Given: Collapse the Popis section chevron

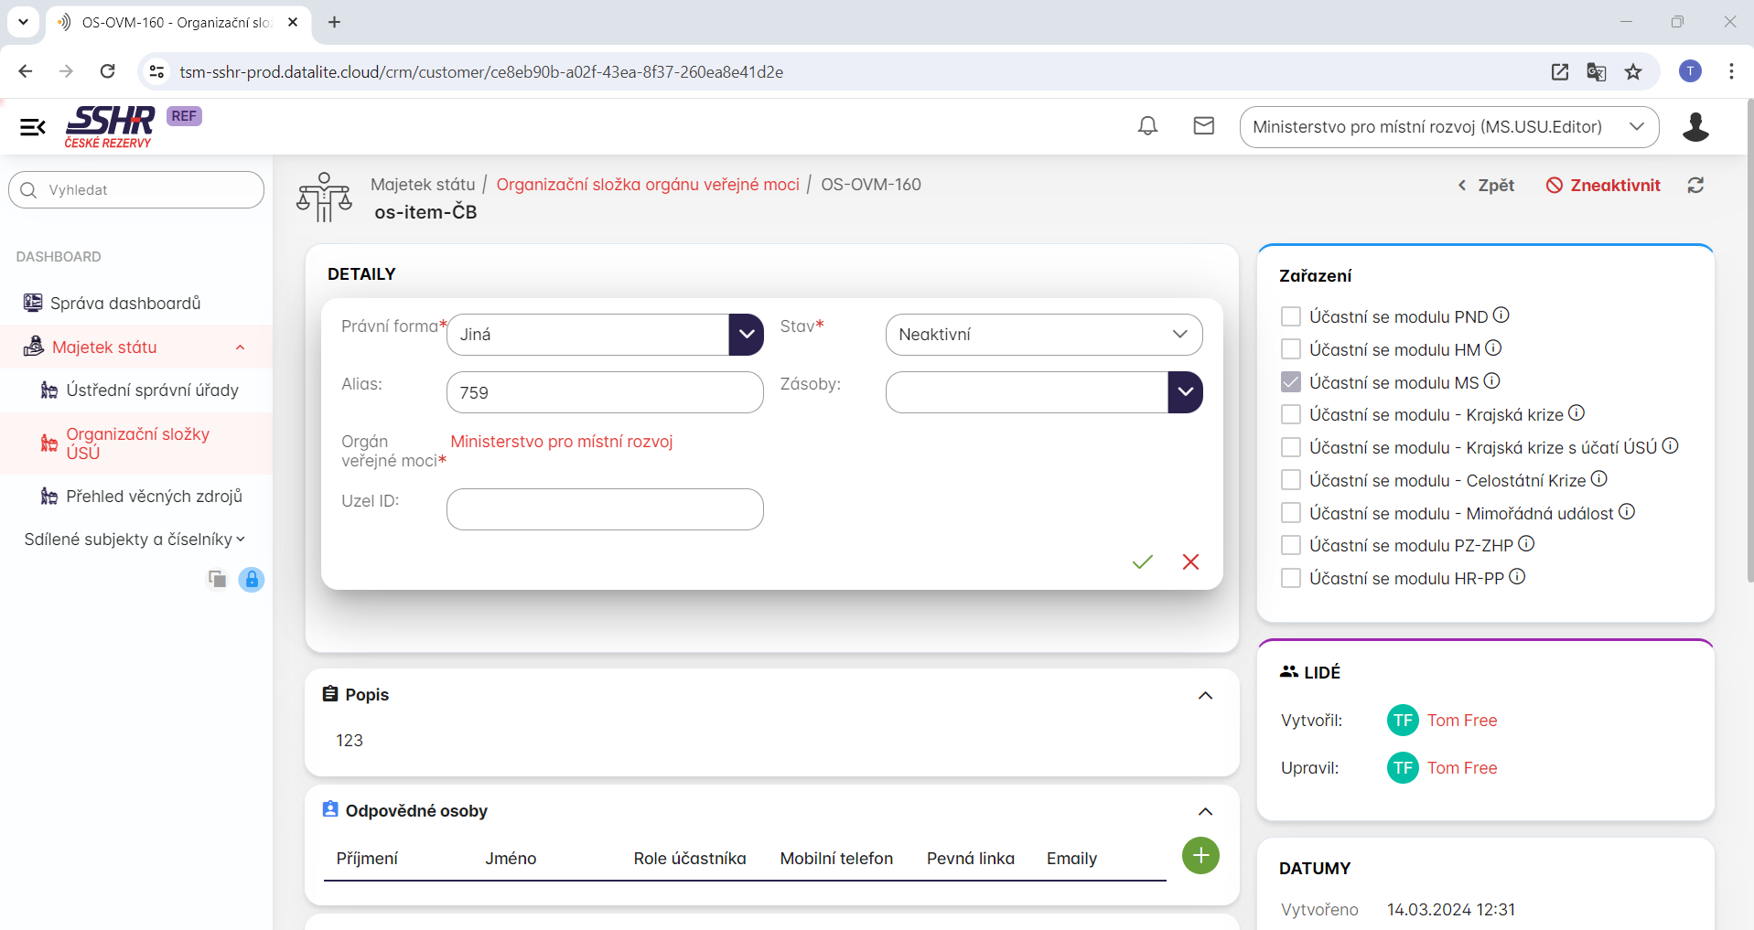Looking at the screenshot, I should 1205,696.
